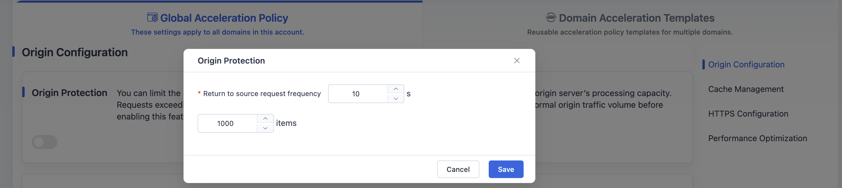Viewport: 842px width, 188px height.
Task: Decrease the items count value
Action: [x=265, y=128]
